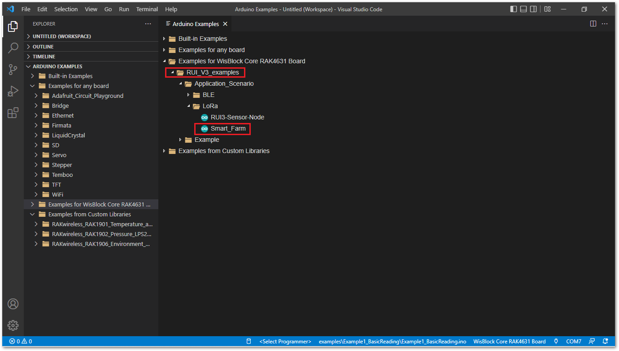Collapse the RUI_V3_examples folder in editor
619x351 pixels.
click(172, 72)
